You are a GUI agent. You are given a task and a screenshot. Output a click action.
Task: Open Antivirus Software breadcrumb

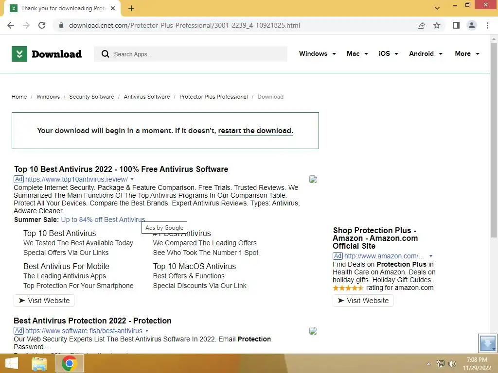(147, 97)
